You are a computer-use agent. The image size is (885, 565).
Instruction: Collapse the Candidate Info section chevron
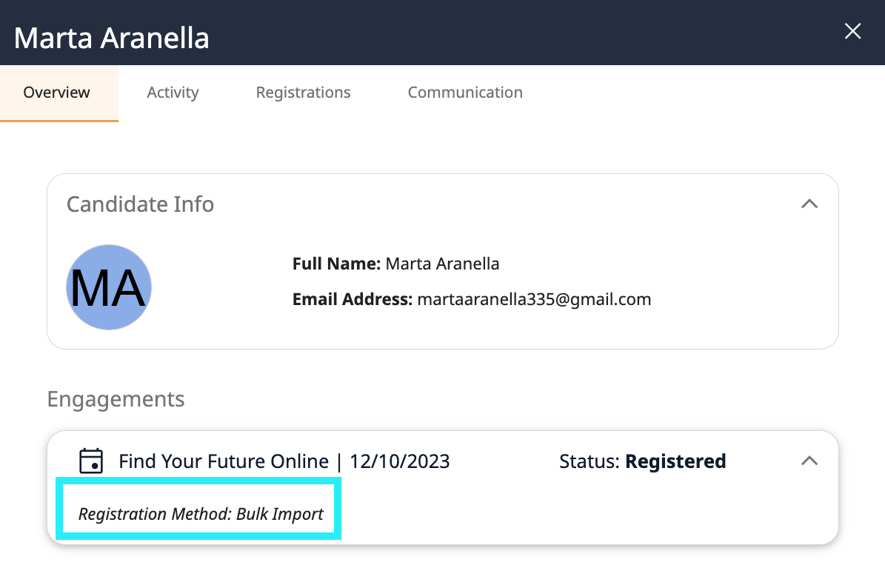click(809, 204)
